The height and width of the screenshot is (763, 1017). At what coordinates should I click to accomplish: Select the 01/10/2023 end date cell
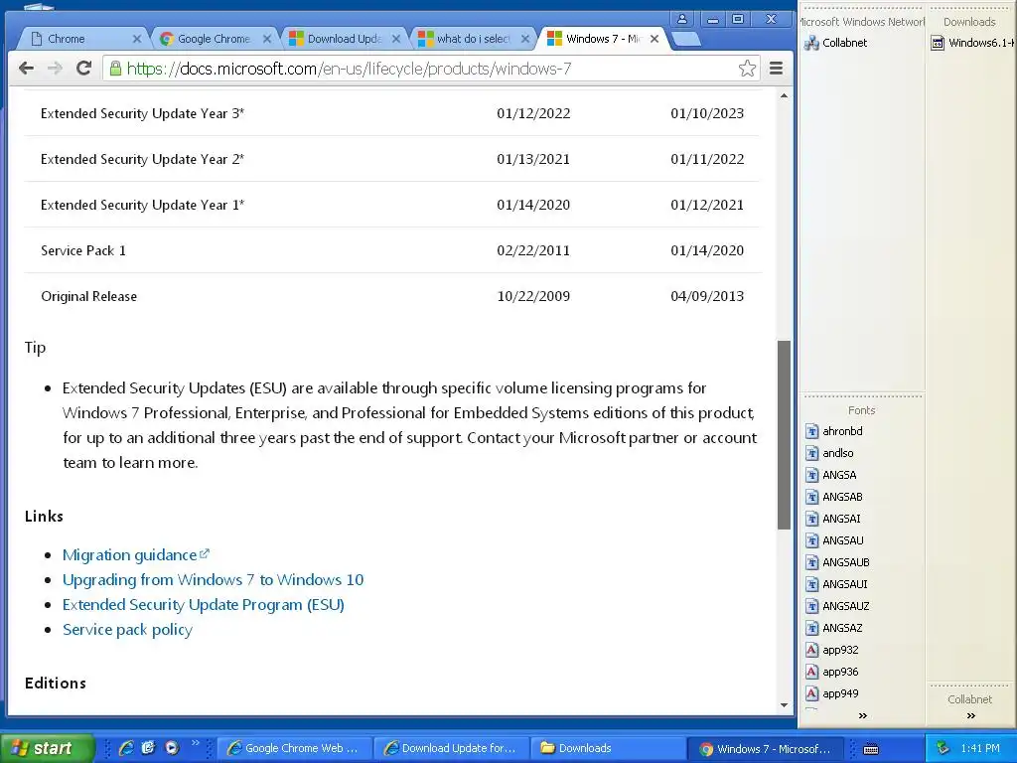tap(707, 113)
